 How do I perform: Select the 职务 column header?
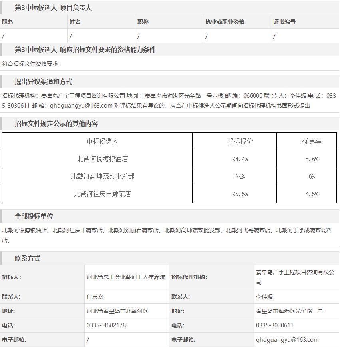pos(8,22)
